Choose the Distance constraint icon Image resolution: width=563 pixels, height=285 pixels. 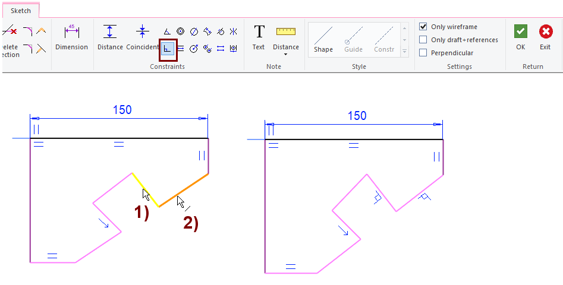(110, 37)
